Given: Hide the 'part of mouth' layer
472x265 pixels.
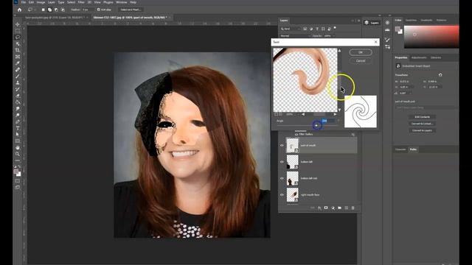Looking at the screenshot, I should [x=282, y=146].
